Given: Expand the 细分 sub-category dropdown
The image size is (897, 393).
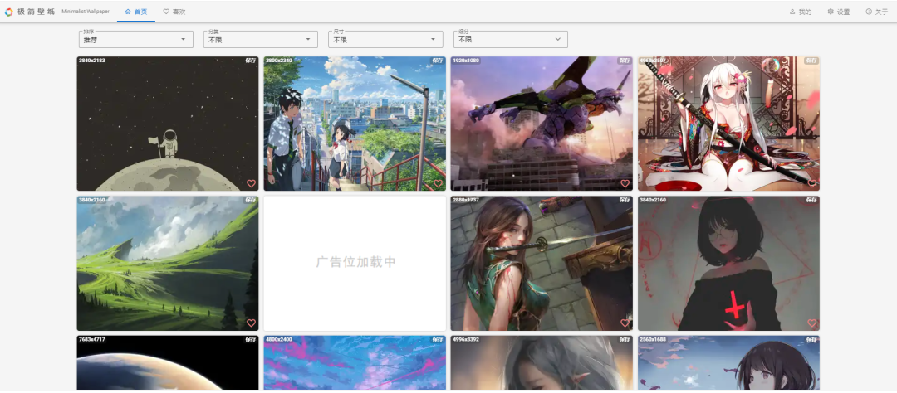Looking at the screenshot, I should point(510,39).
